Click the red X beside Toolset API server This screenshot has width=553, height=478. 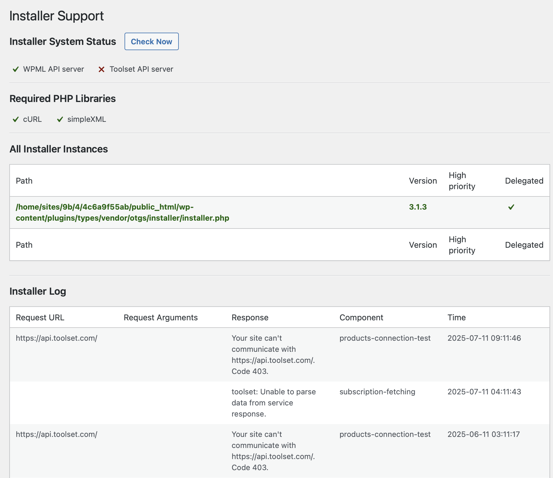click(x=101, y=69)
